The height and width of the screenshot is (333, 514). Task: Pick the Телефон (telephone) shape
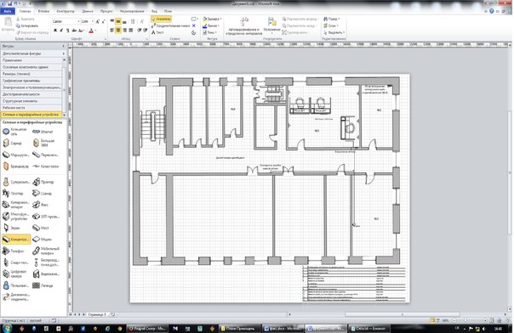[x=14, y=251]
